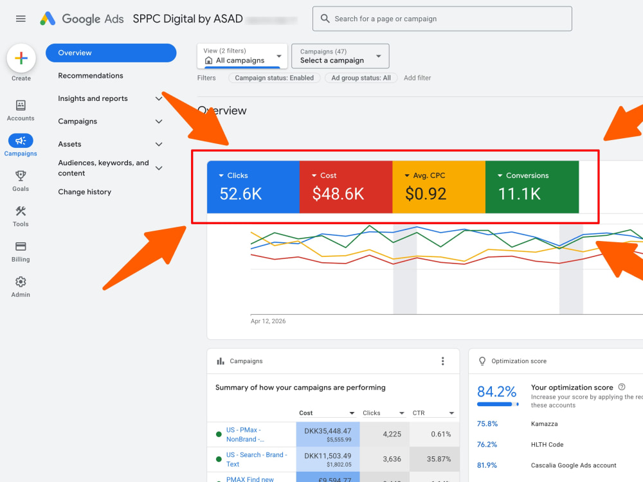643x482 pixels.
Task: Expand Insights and reports section
Action: coord(159,98)
